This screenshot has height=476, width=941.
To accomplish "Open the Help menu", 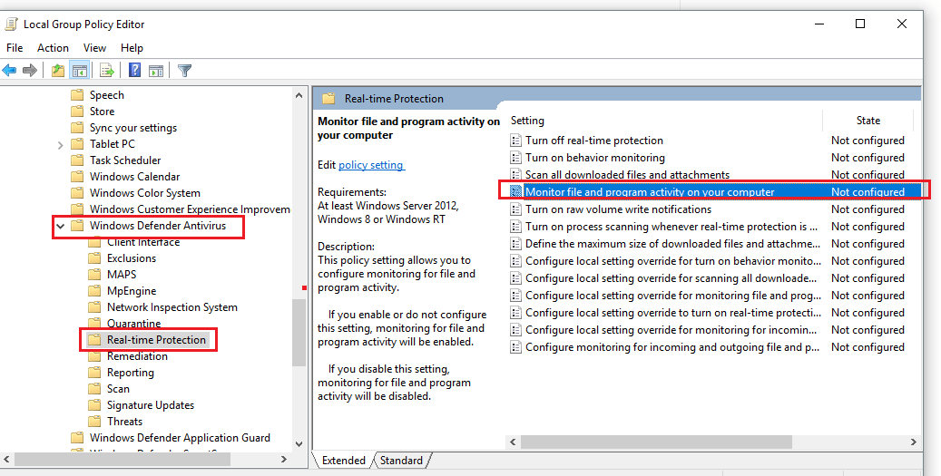I will pyautogui.click(x=132, y=48).
